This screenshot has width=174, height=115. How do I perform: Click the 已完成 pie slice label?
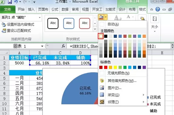click(86, 91)
